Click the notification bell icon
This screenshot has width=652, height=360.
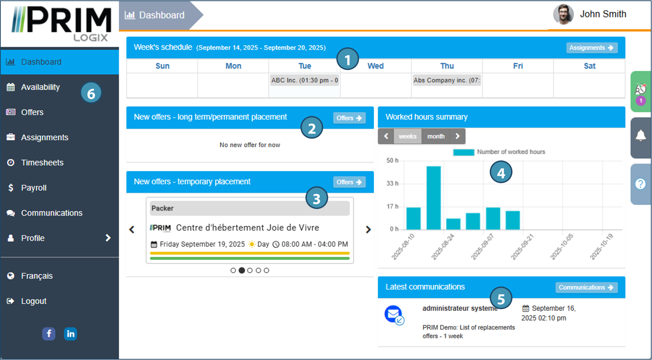(640, 136)
